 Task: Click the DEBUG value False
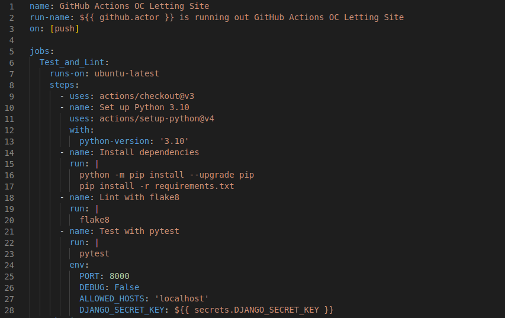127,288
